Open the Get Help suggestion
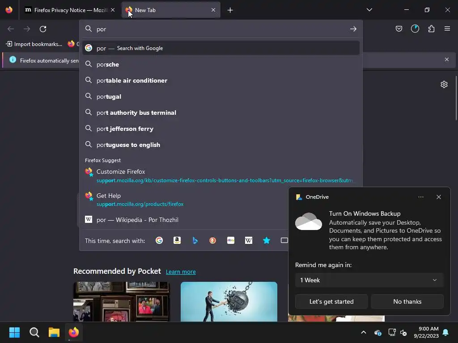The image size is (458, 343). pyautogui.click(x=186, y=200)
